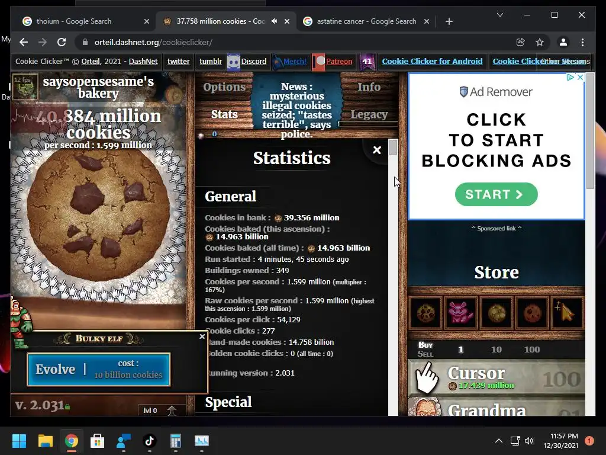Click the Santa elf character
The height and width of the screenshot is (455, 606).
(20, 322)
